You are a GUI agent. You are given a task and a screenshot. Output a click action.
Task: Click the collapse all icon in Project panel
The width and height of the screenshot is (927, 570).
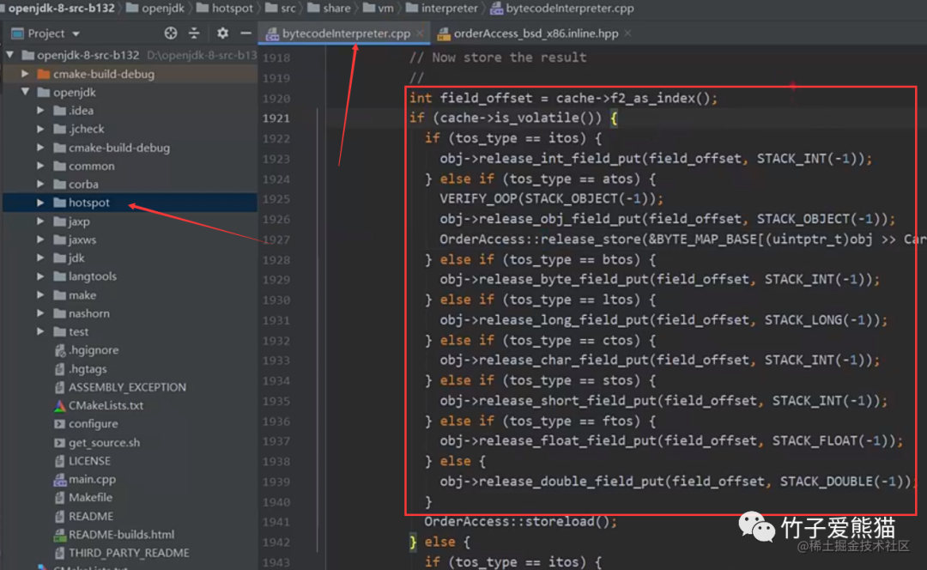(x=194, y=33)
